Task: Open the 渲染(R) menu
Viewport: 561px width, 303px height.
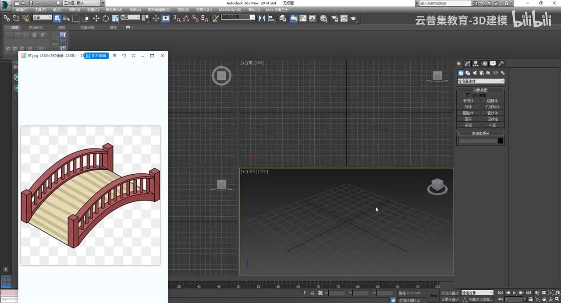Action: click(183, 10)
